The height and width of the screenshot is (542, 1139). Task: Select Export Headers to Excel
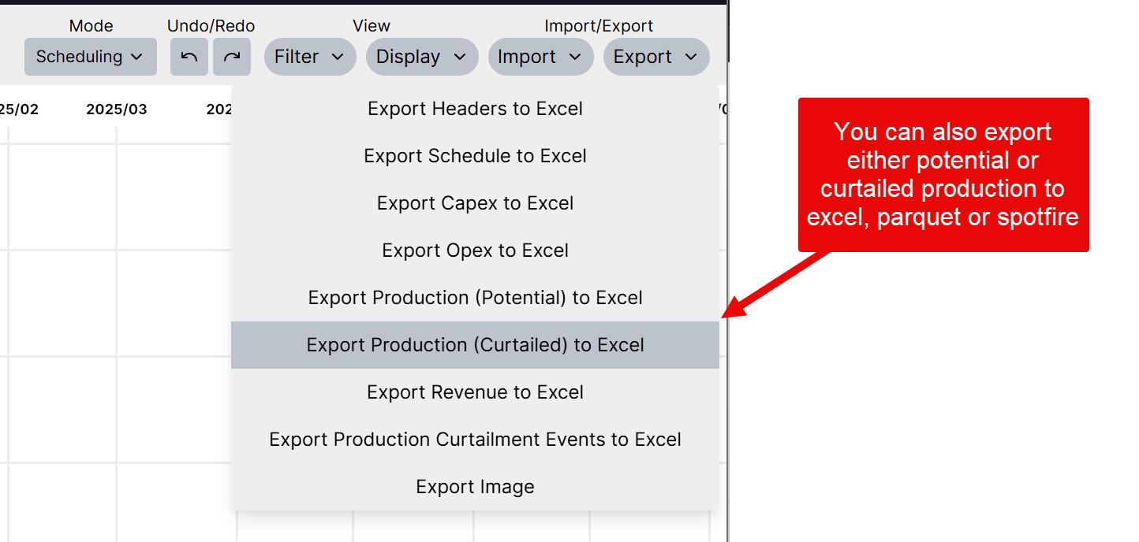475,109
